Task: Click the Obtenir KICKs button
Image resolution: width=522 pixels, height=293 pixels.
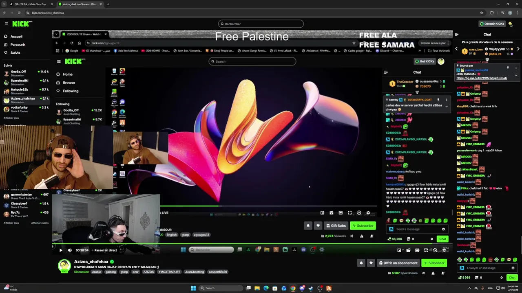Action: pyautogui.click(x=492, y=24)
